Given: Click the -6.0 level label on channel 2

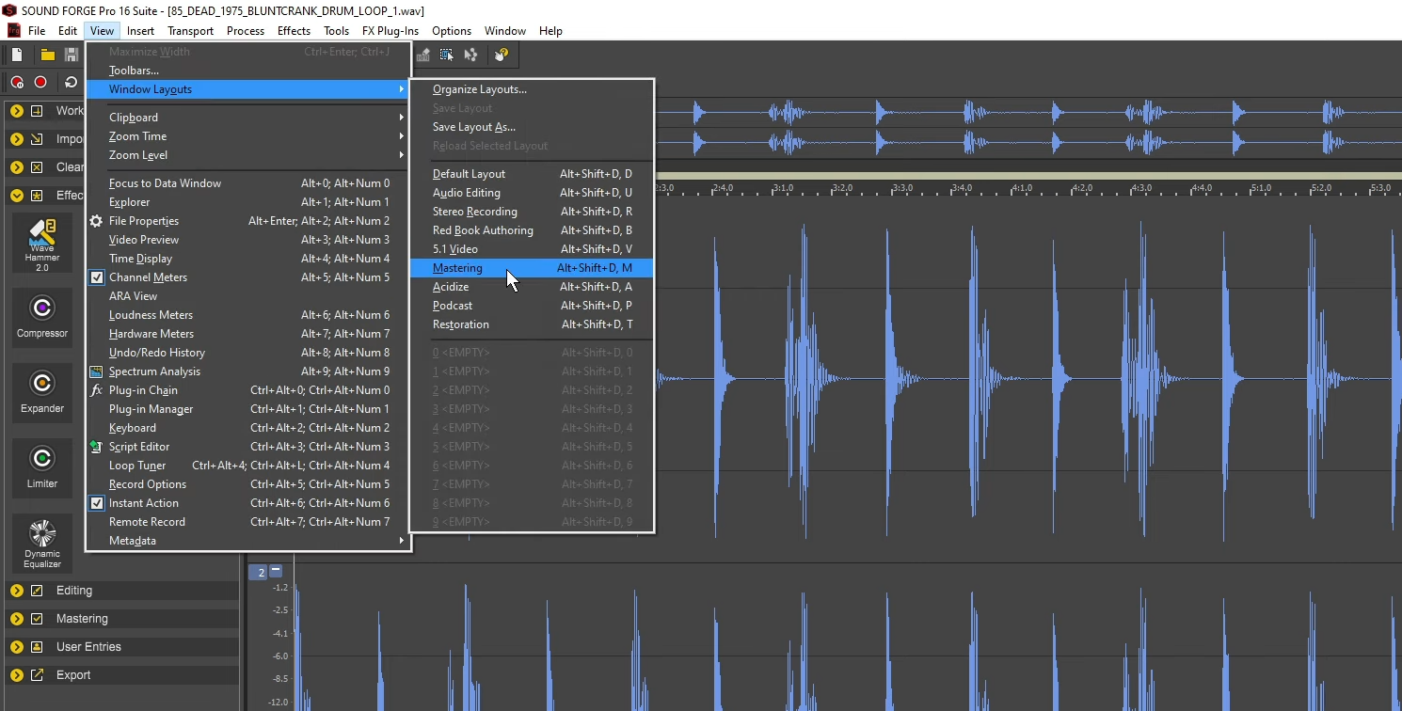Looking at the screenshot, I should pyautogui.click(x=279, y=656).
